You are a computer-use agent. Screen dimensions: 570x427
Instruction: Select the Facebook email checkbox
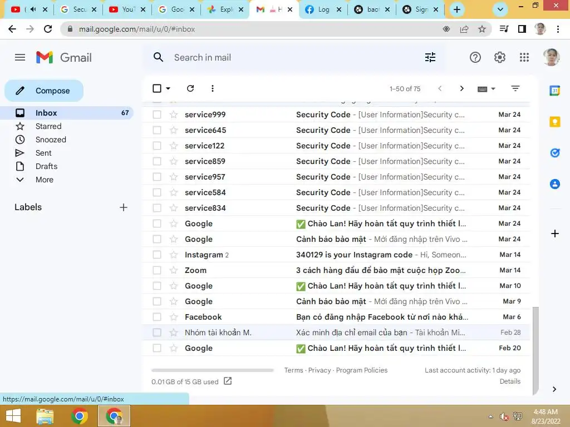click(157, 317)
